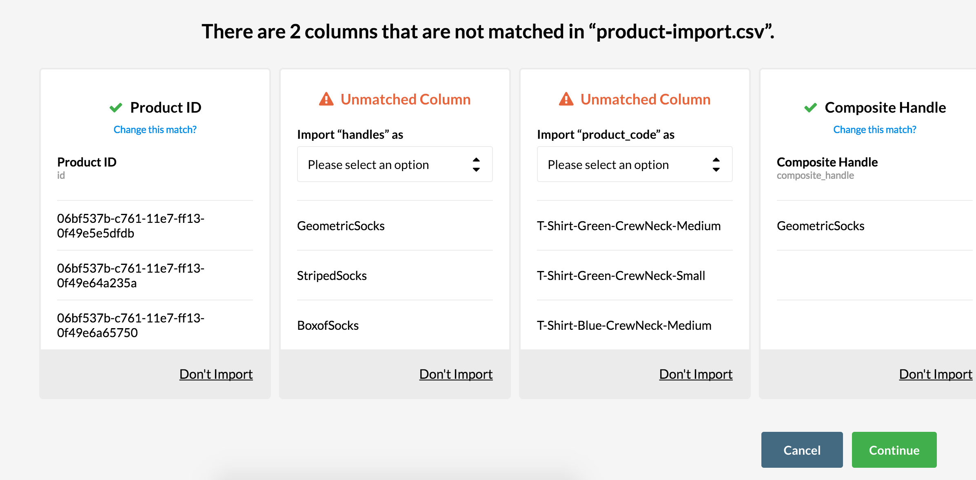Cancel the column matching

coord(802,450)
